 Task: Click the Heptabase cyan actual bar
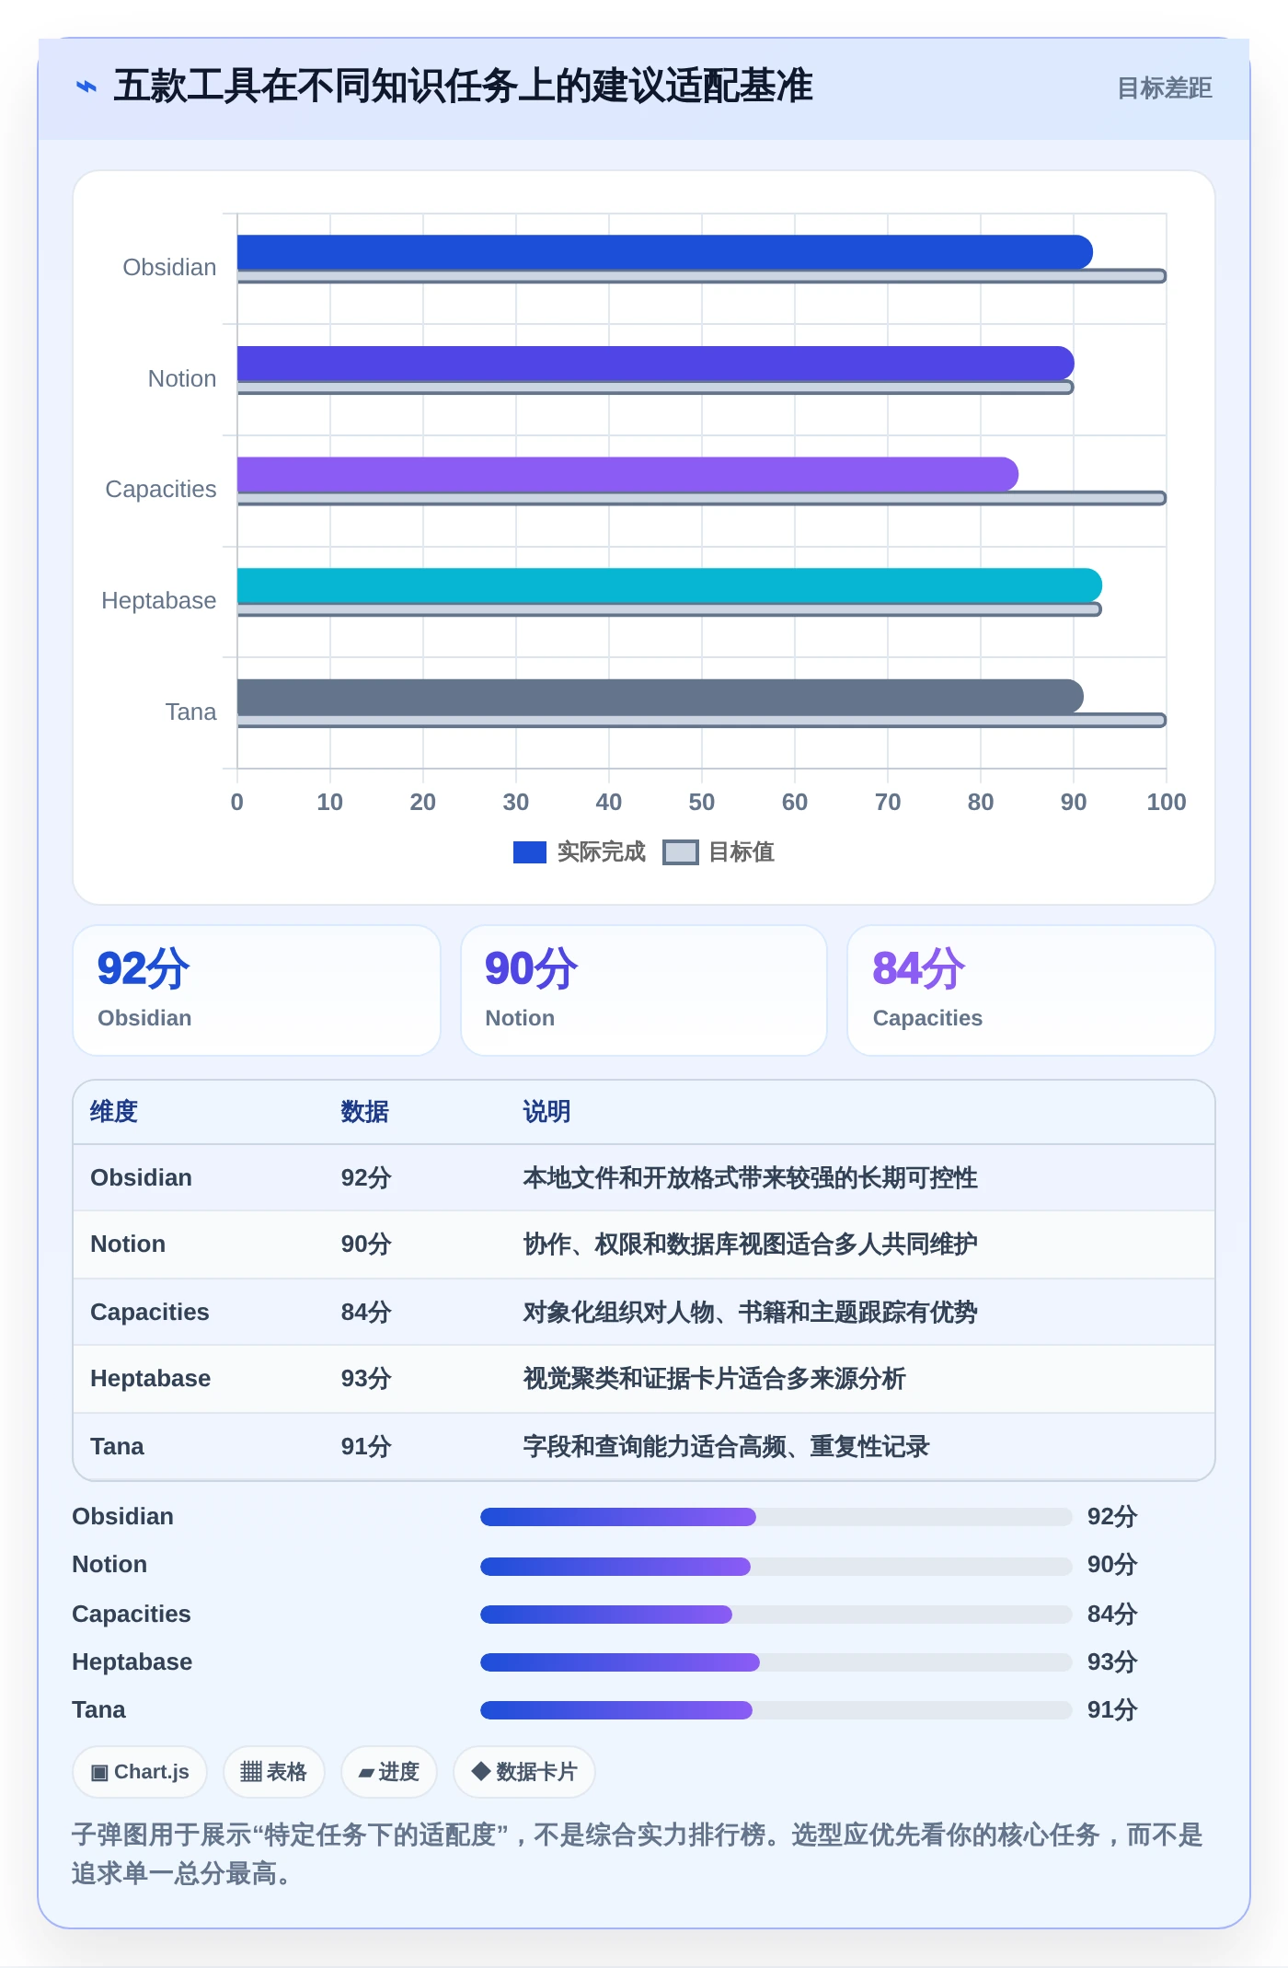click(x=669, y=585)
